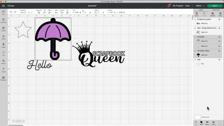Screen dimensions: 224x126
Task: Click the New project icon in sidebar
Action: pos(3,12)
